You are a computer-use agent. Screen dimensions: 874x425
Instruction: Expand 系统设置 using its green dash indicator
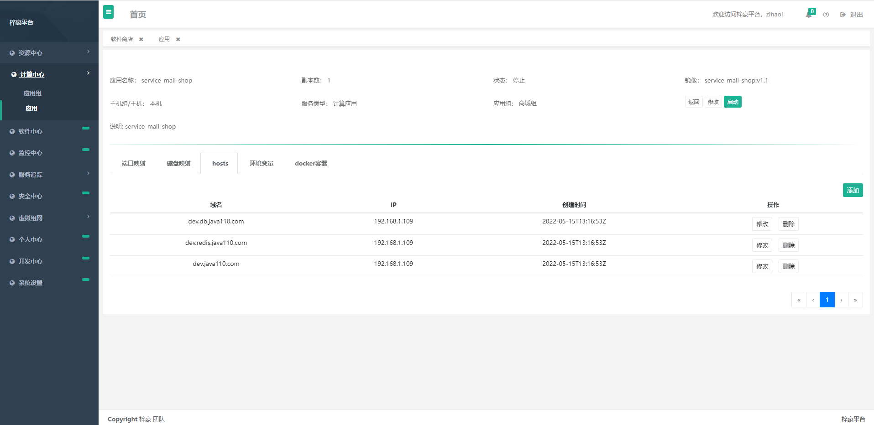pos(86,280)
